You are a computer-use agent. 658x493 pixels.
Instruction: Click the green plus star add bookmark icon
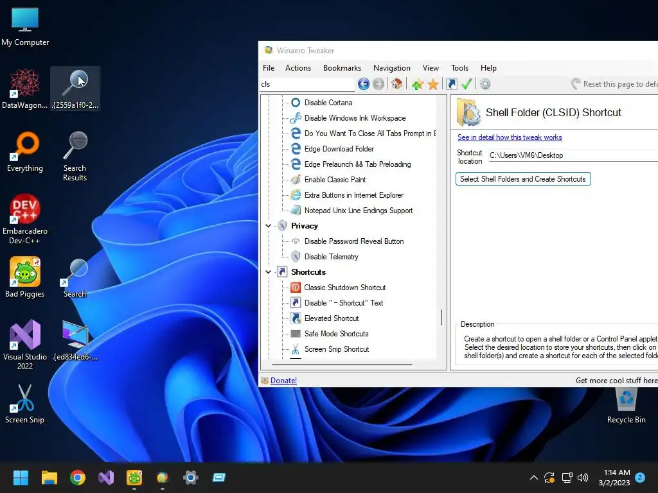click(418, 85)
